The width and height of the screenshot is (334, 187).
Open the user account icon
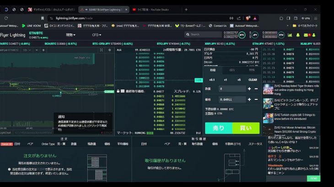pos(314,35)
